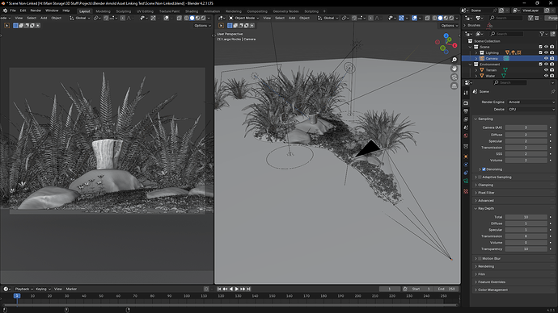This screenshot has height=313, width=558.
Task: Open the Tool properties tab icon
Action: click(466, 93)
